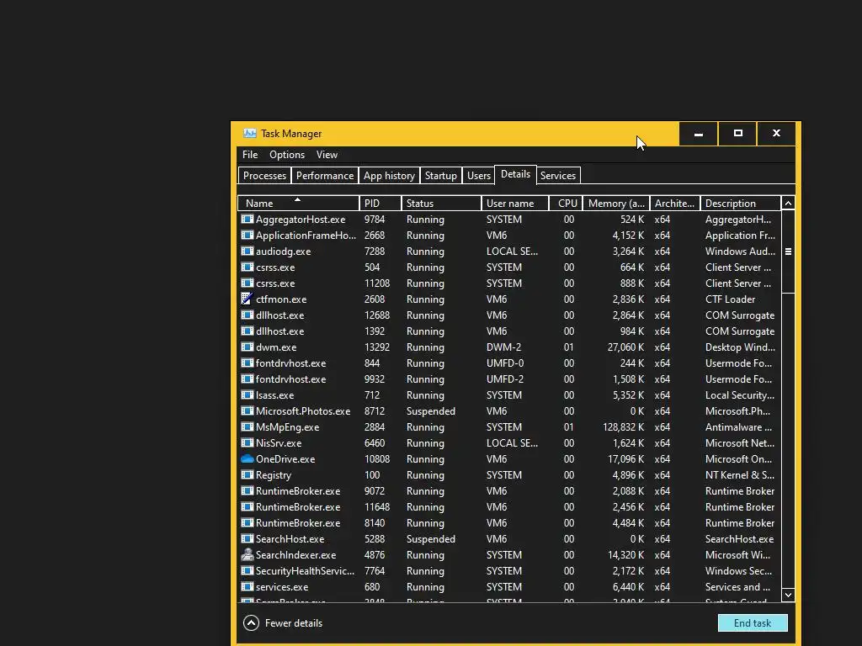The width and height of the screenshot is (862, 646).
Task: Click the End task button
Action: coord(753,623)
